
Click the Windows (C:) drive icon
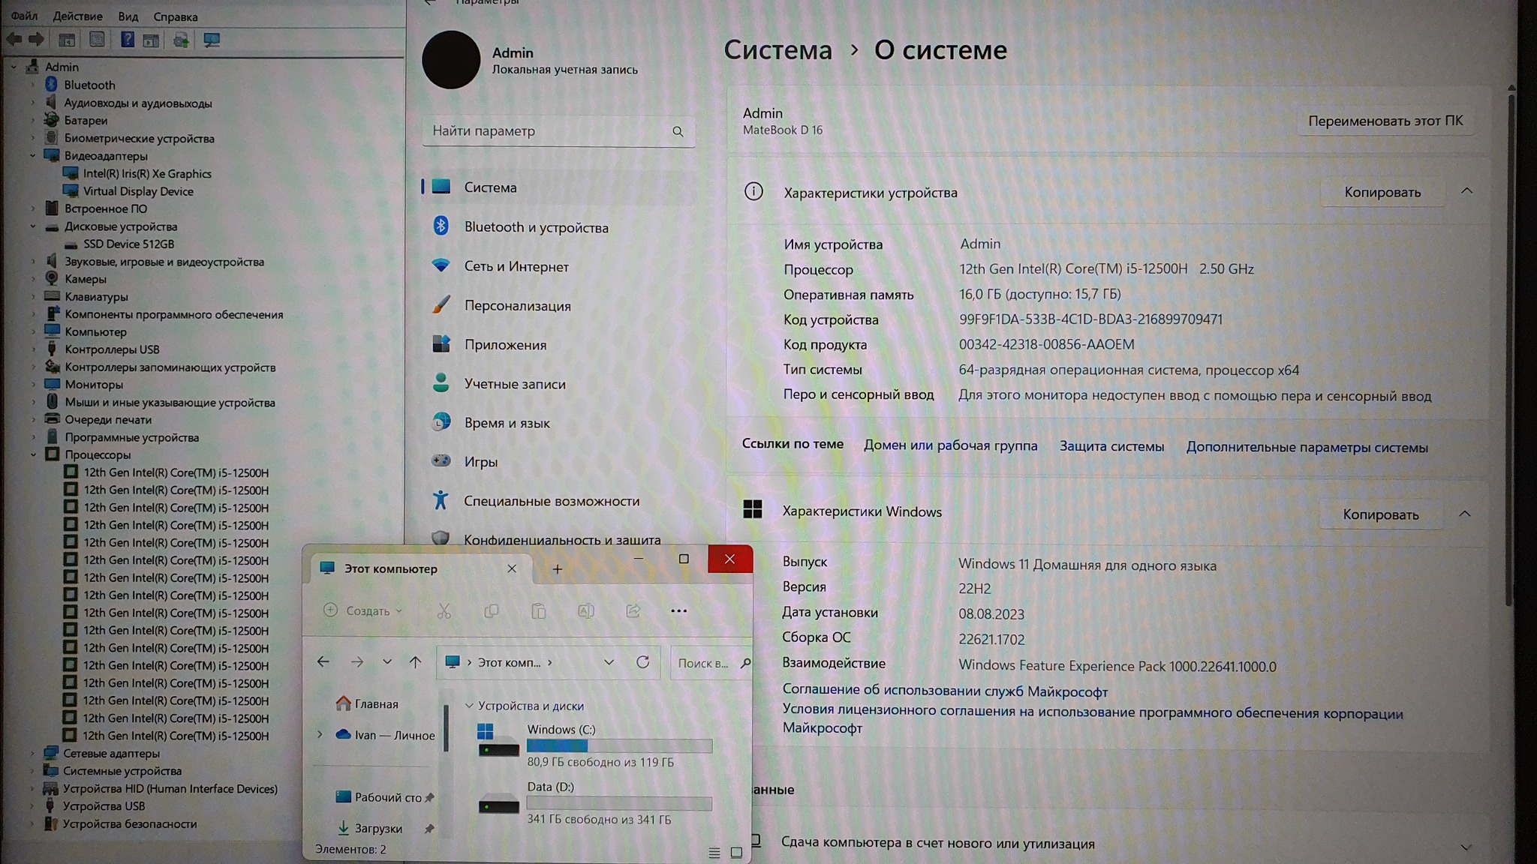click(498, 740)
